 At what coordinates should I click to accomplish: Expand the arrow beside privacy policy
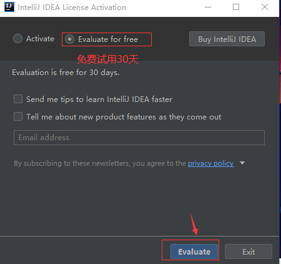coord(242,163)
